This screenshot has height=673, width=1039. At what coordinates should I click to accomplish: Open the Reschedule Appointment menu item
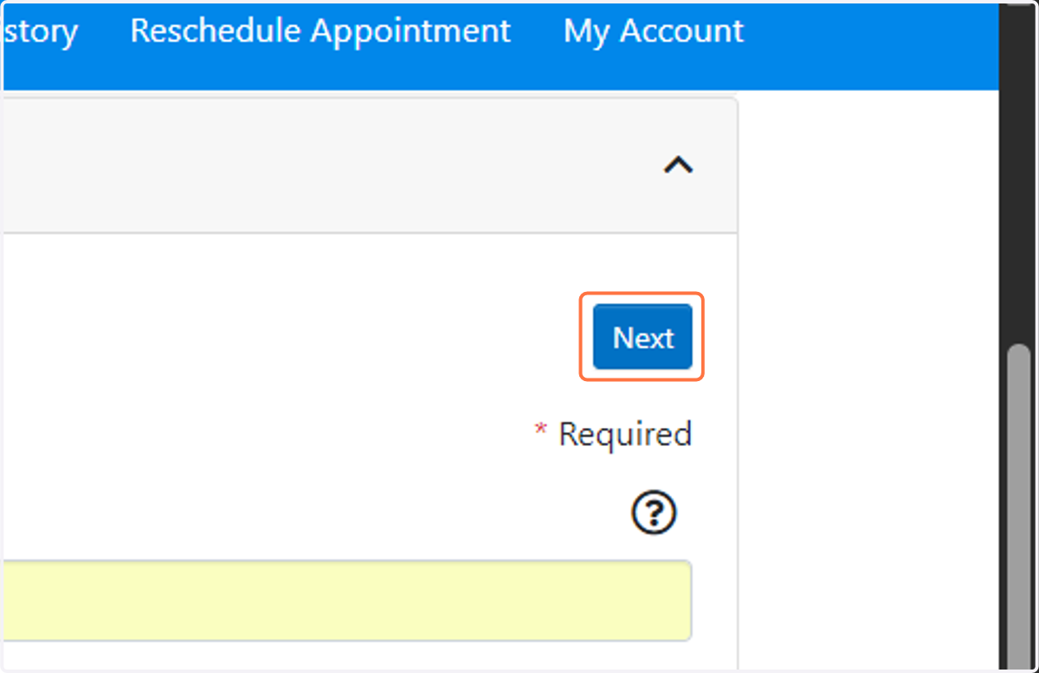point(320,31)
